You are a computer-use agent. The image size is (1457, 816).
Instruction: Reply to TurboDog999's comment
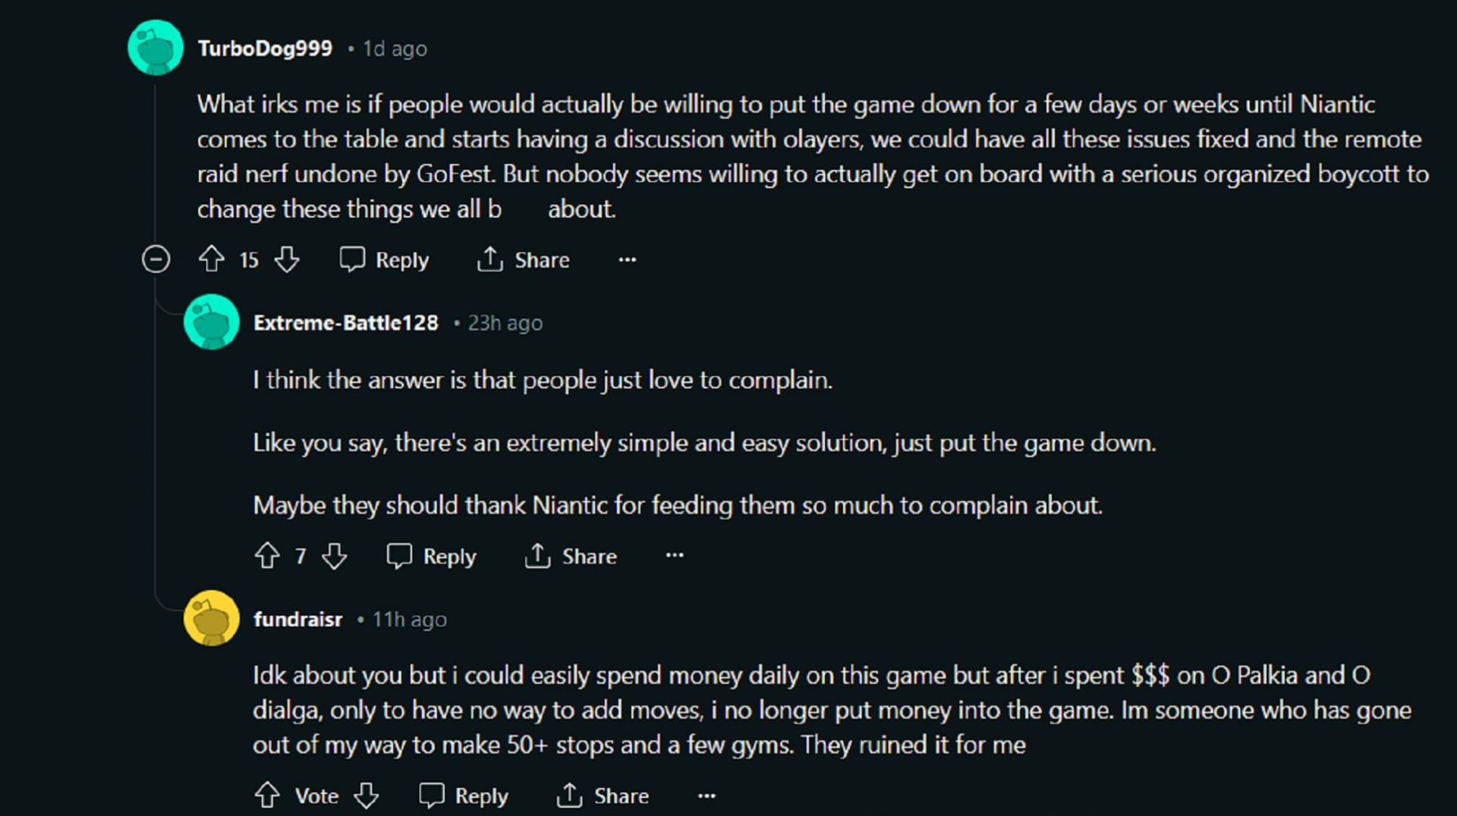[x=384, y=259]
